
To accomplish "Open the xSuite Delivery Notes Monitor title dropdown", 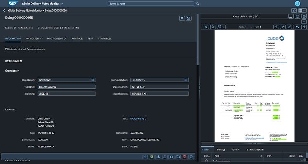I will (x=62, y=4).
